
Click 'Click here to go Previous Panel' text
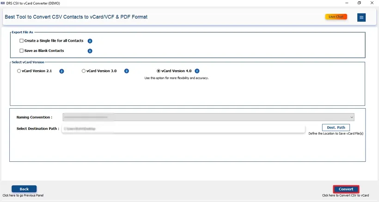pos(23,195)
